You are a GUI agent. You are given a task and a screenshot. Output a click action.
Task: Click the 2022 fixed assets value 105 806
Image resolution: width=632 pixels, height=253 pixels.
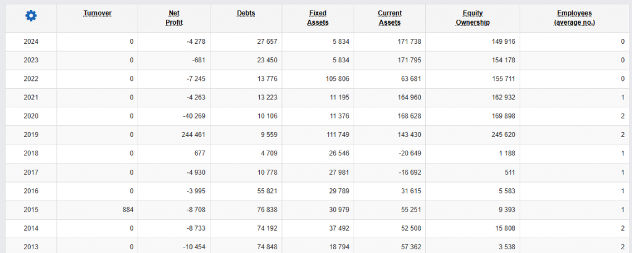click(337, 79)
